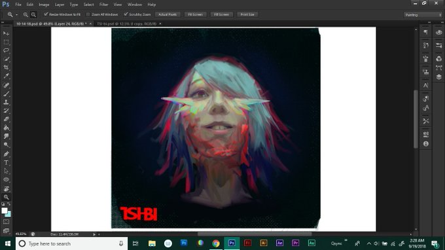The height and width of the screenshot is (250, 445).
Task: Select the Paint Bucket tool
Action: tap(6, 128)
